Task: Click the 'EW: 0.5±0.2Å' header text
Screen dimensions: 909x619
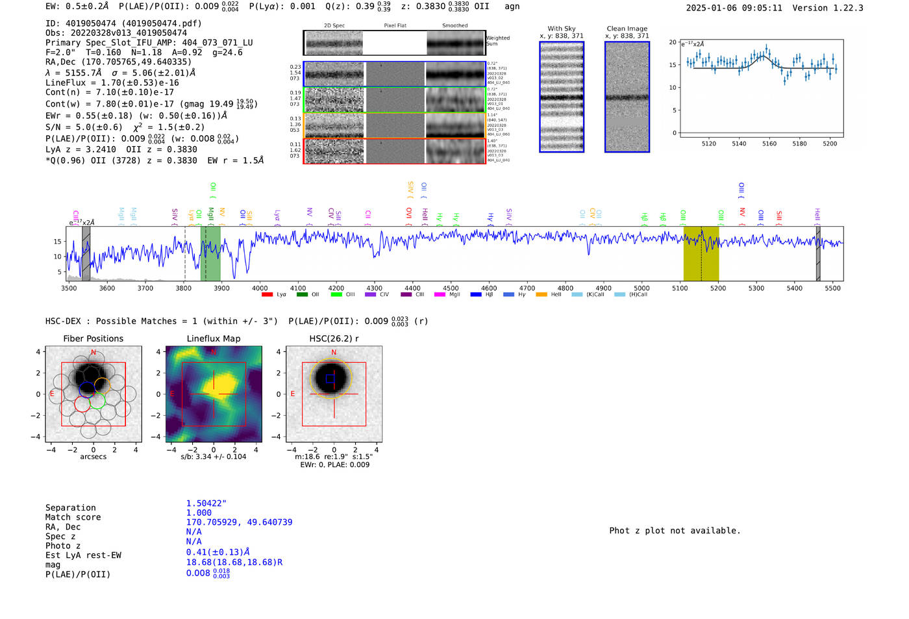Action: (77, 6)
